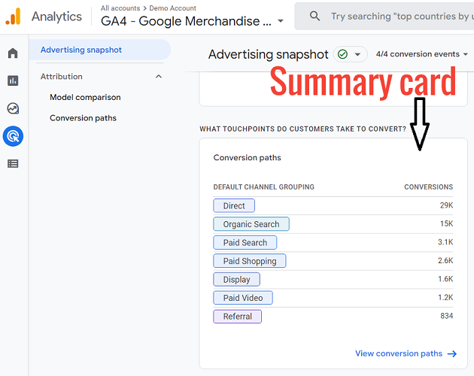Click the WHAT TOUCHPOINTS DO CUSTOMERS heading
Viewport: 474px width, 376px height.
click(302, 129)
